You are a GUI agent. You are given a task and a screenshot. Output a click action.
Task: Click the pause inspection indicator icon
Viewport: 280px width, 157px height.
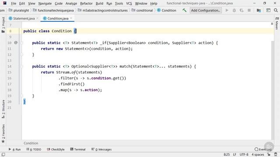[x=272, y=24]
